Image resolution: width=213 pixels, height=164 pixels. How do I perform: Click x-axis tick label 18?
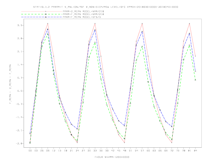(65, 151)
